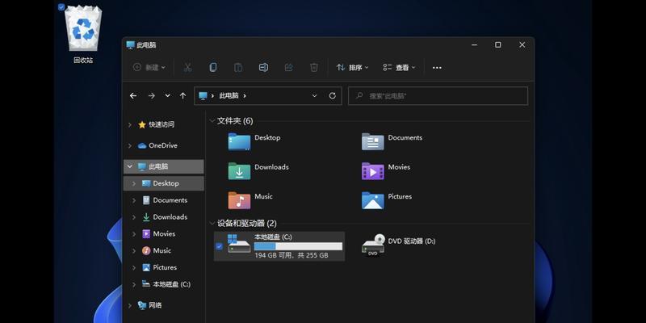Open the three-dot See more menu
The width and height of the screenshot is (646, 323).
click(437, 68)
